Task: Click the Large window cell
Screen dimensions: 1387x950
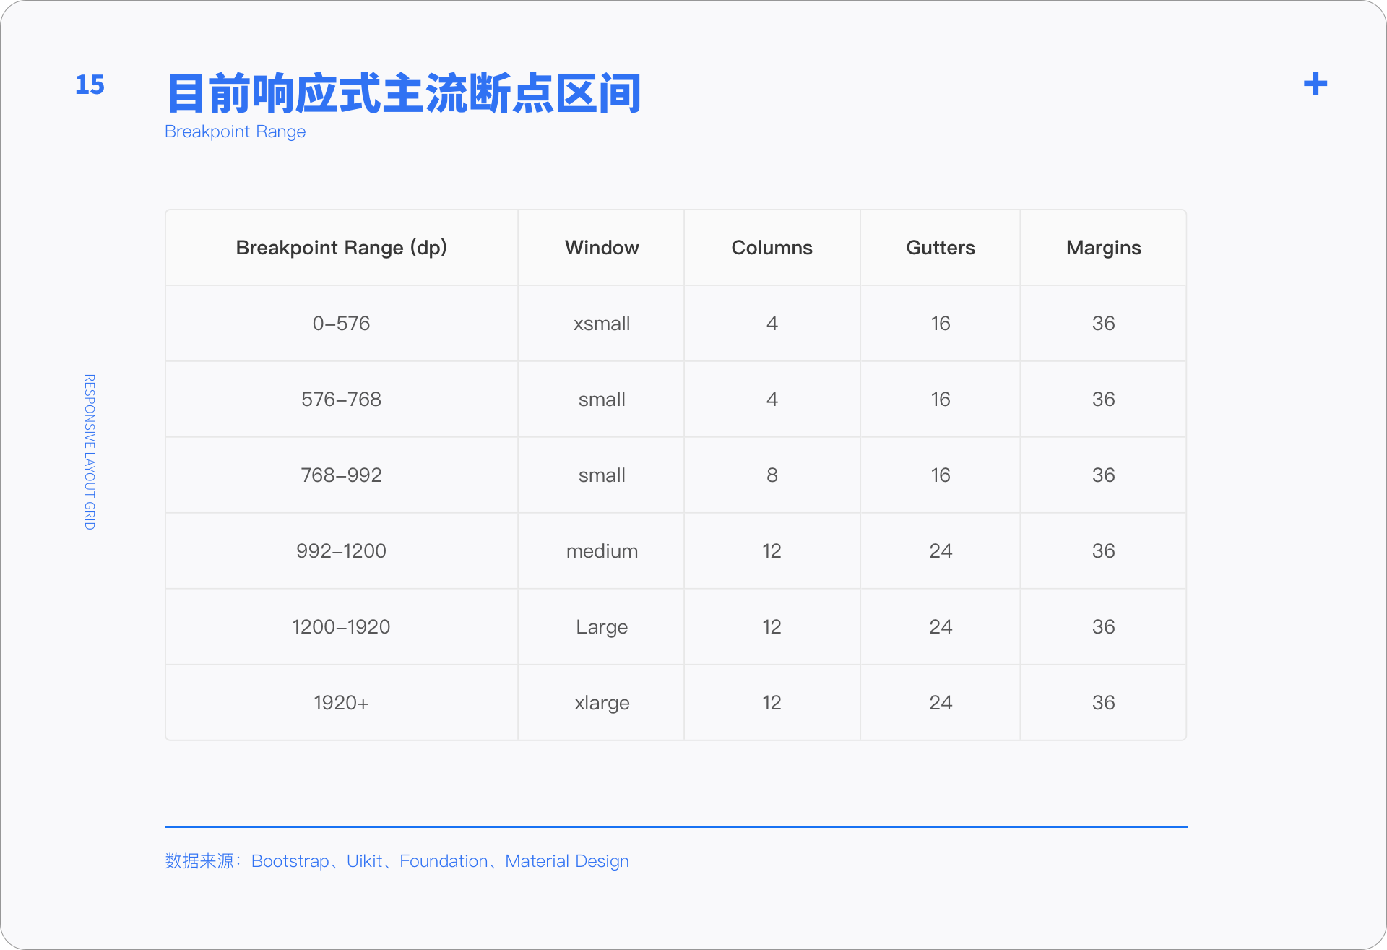Action: pos(601,627)
